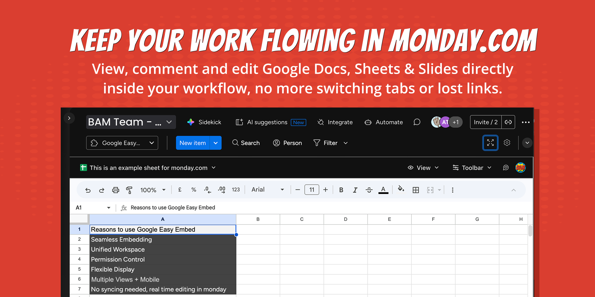Click the New item button
The image size is (595, 297).
(x=192, y=143)
